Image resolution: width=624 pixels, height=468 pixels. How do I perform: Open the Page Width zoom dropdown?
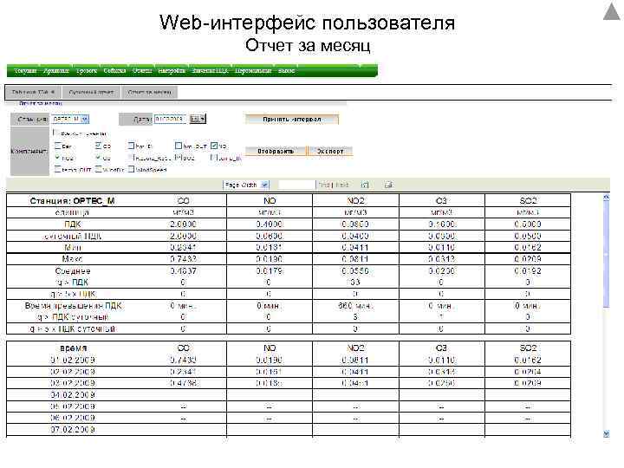[x=246, y=185]
